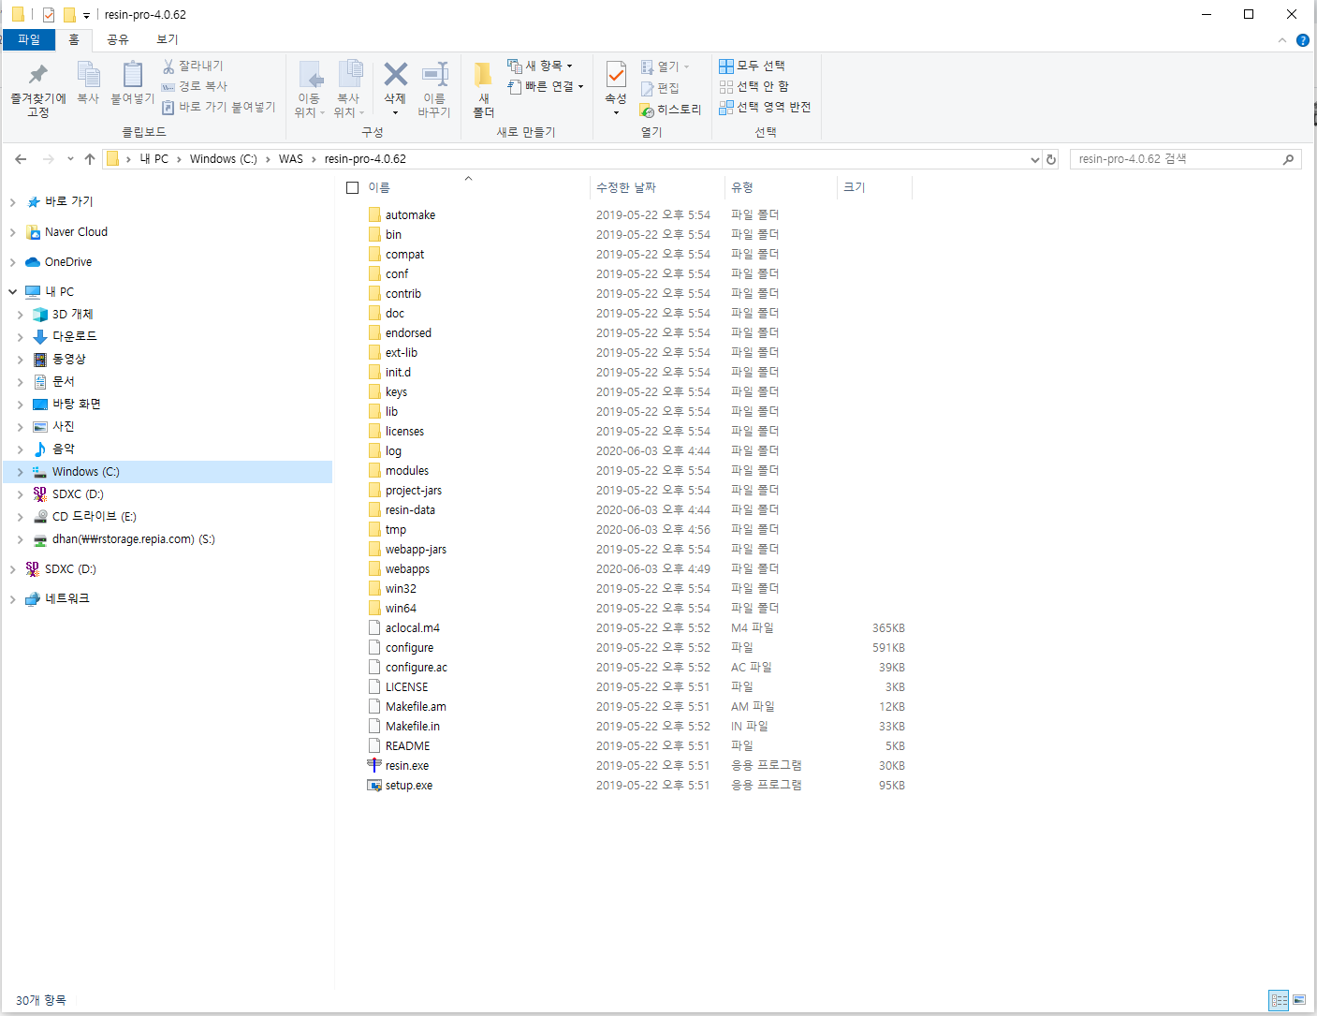Click the WAS breadcrumb in the address bar

(x=290, y=159)
